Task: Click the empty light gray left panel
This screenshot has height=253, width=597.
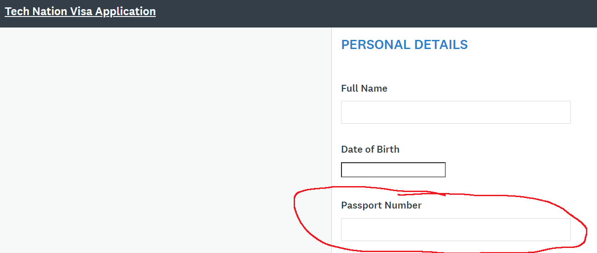Action: tap(165, 137)
